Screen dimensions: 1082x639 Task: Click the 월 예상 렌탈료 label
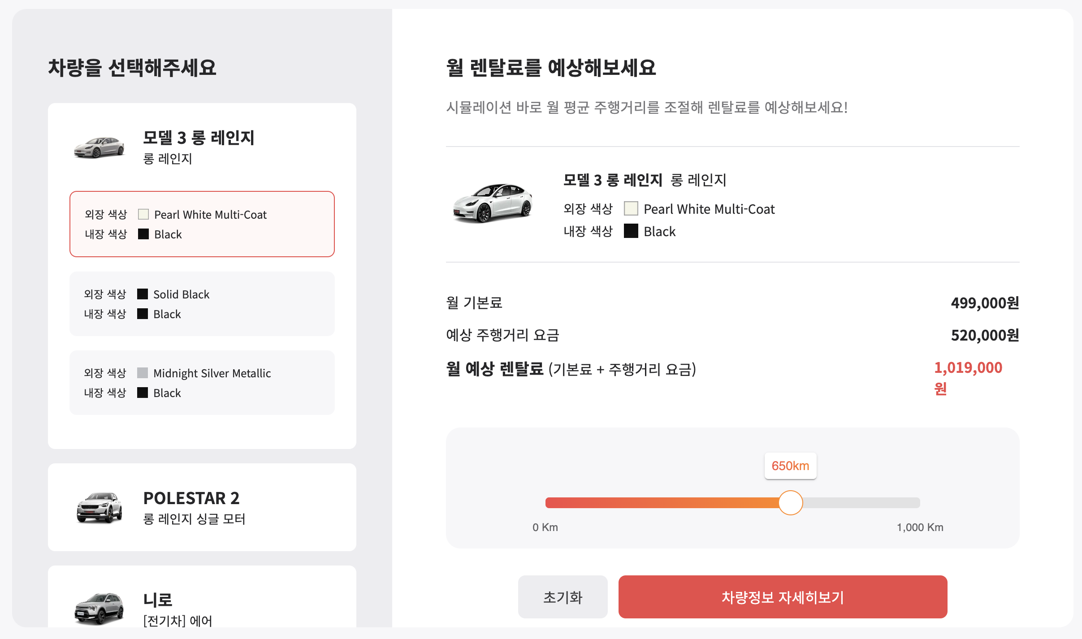click(x=495, y=369)
